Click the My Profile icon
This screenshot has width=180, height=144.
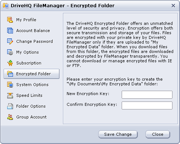[x=10, y=20]
